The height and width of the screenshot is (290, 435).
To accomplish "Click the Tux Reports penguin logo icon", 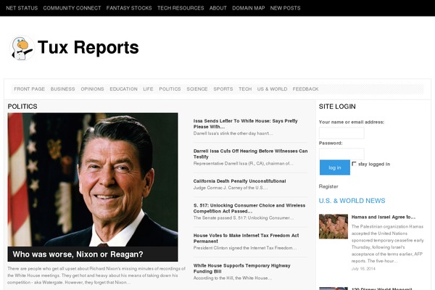I will (x=22, y=48).
